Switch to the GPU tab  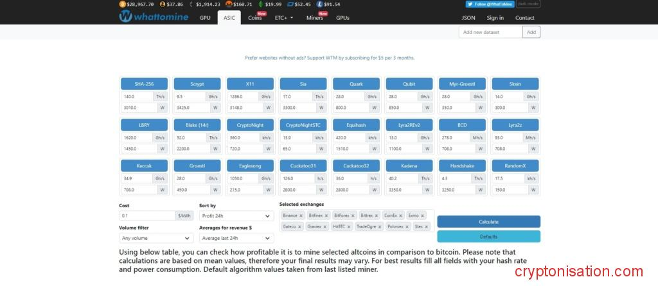pos(205,18)
